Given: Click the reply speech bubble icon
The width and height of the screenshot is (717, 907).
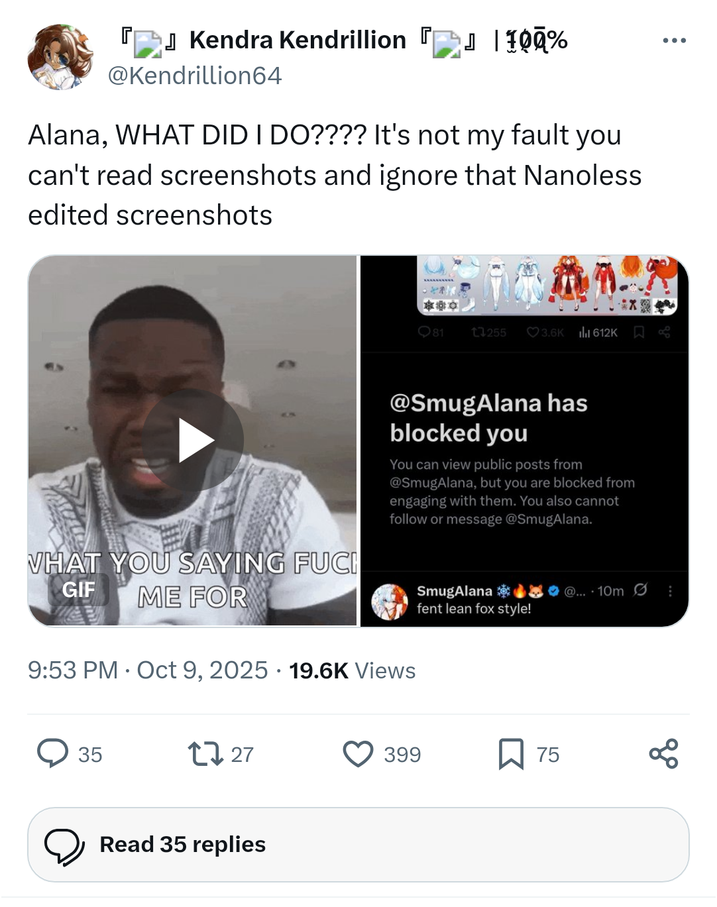Looking at the screenshot, I should pos(52,753).
